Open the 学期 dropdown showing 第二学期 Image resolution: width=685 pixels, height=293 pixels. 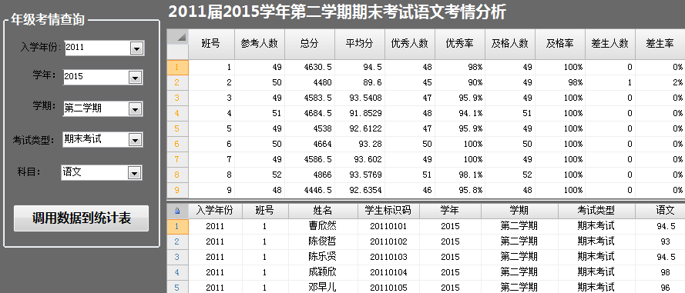click(136, 109)
